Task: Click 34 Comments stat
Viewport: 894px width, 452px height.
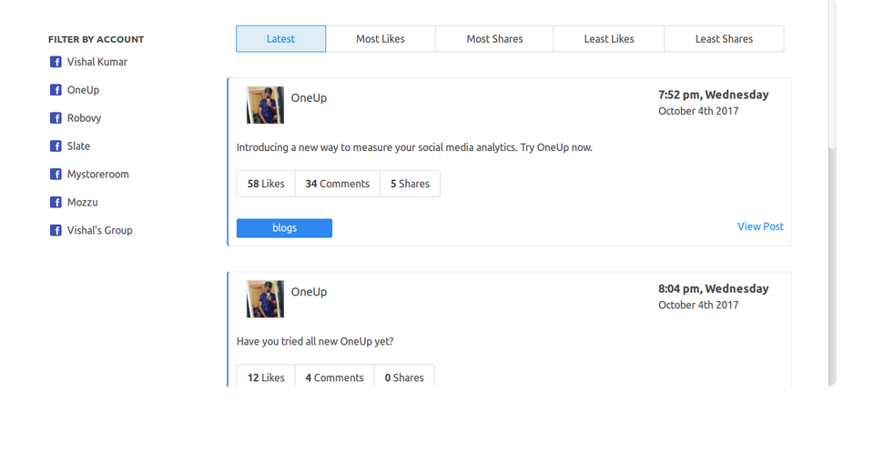Action: click(x=338, y=184)
